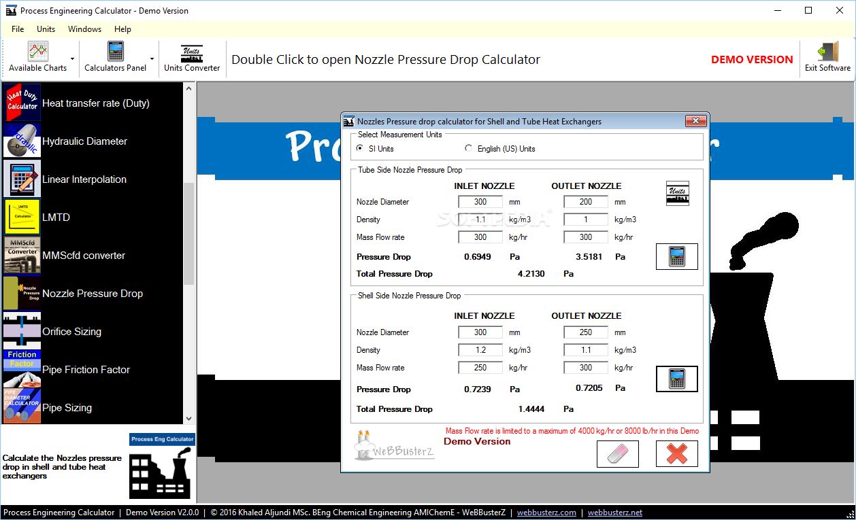Screen dimensions: 856x520
Task: Click tube side outlet pressure drop 3.5181
Action: coord(589,257)
